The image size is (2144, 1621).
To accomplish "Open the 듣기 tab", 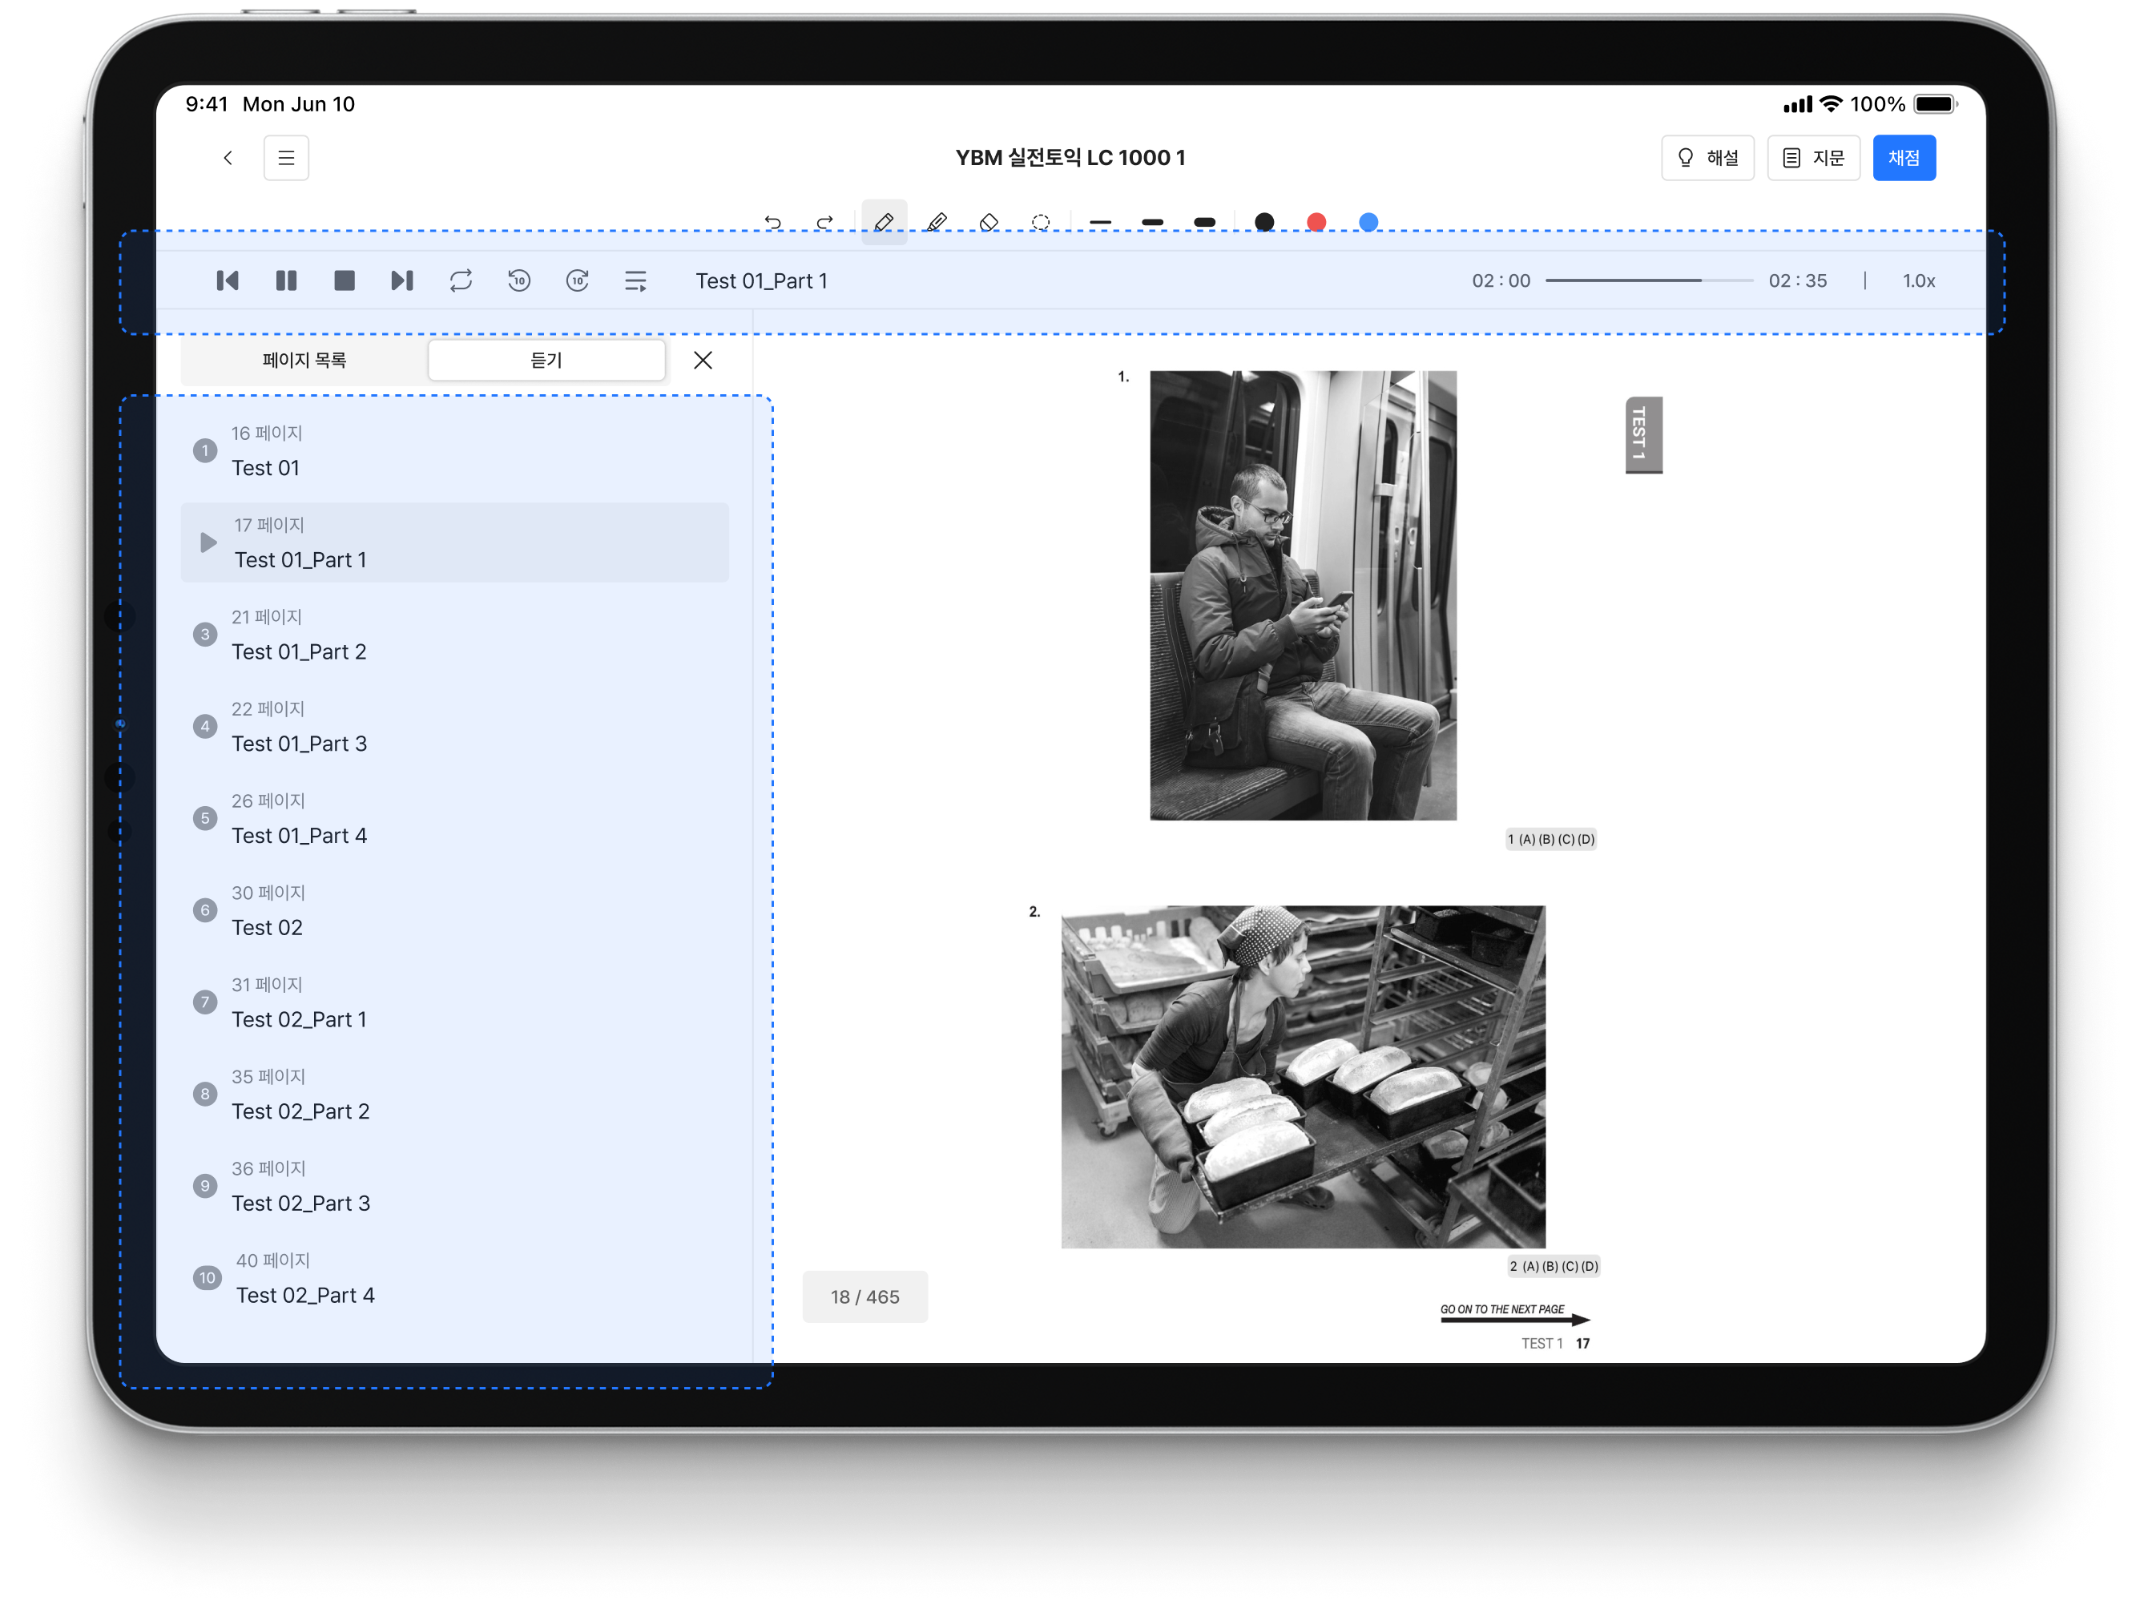I will click(546, 361).
